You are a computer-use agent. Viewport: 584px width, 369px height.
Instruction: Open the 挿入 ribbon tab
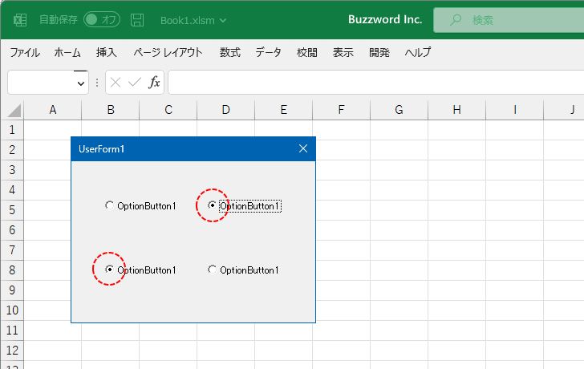point(106,52)
